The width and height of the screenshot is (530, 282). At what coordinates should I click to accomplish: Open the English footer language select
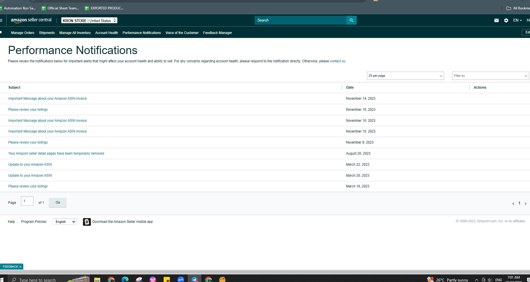pyautogui.click(x=65, y=222)
